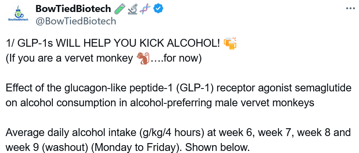The width and height of the screenshot is (359, 153).
Task: Click the 'Shown below.' text
Action: pos(217,148)
